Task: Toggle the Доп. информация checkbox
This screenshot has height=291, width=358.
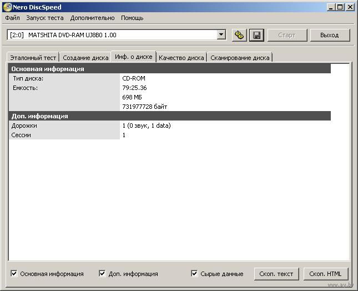Action: click(x=102, y=273)
